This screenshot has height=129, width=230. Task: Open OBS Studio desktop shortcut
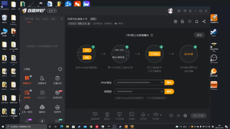pyautogui.click(x=214, y=59)
